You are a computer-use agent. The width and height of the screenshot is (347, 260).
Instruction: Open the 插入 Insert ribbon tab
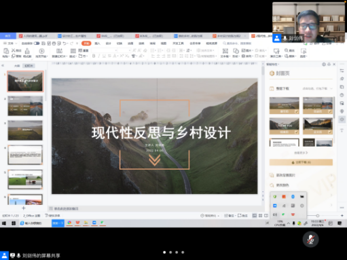pyautogui.click(x=97, y=43)
